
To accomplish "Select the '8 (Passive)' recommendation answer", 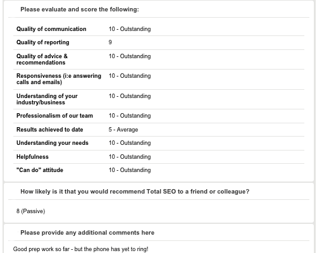I will point(31,211).
